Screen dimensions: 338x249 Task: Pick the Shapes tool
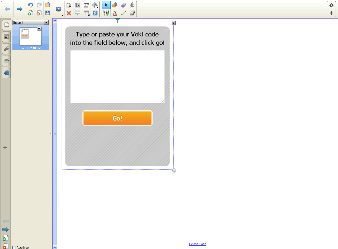click(x=115, y=5)
